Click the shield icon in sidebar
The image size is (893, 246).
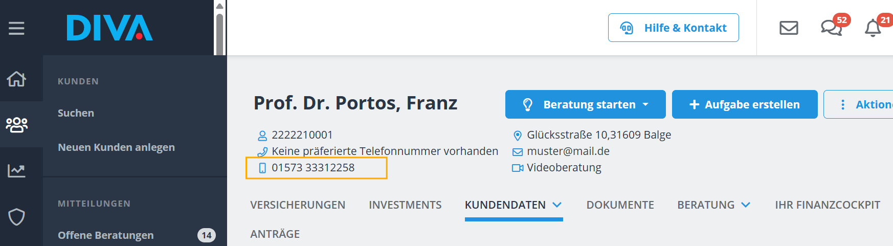click(16, 217)
